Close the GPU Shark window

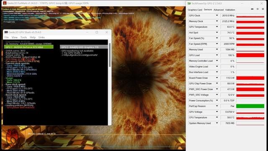pos(107,32)
